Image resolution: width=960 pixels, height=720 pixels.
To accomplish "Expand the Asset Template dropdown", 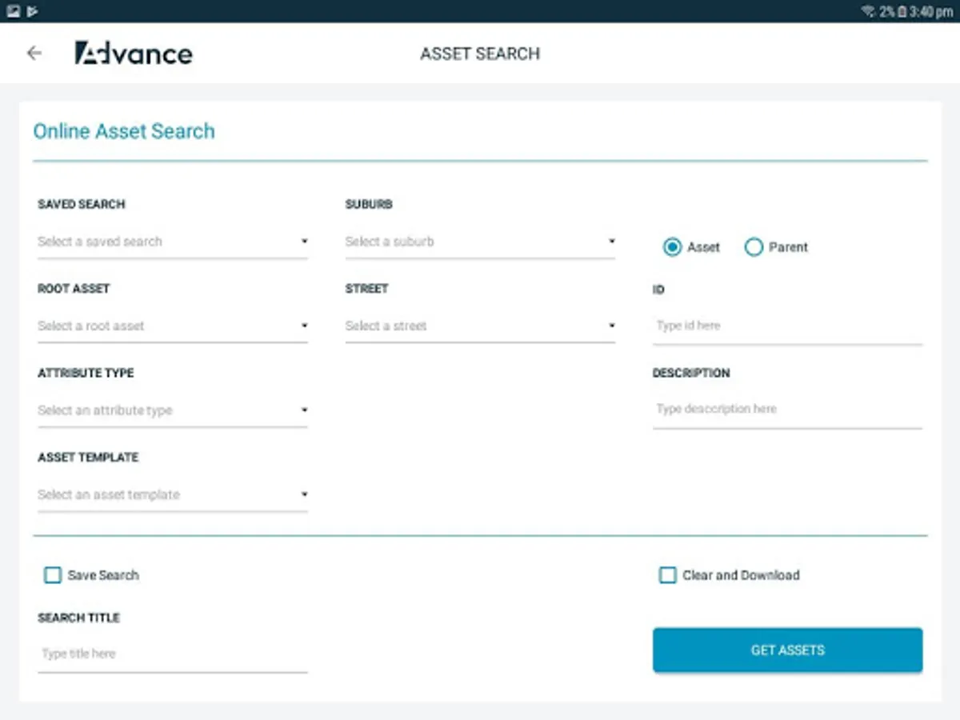I will click(x=172, y=494).
